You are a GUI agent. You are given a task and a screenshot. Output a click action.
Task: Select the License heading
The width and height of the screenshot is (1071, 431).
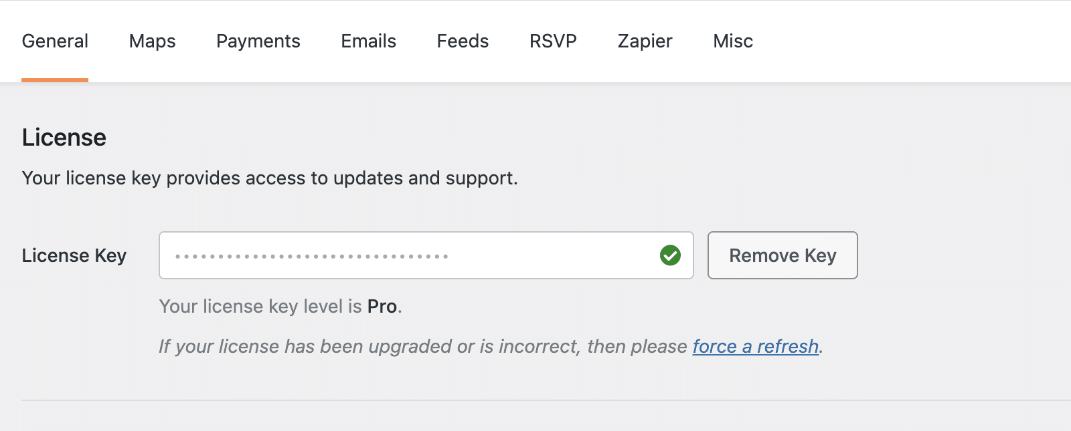64,137
